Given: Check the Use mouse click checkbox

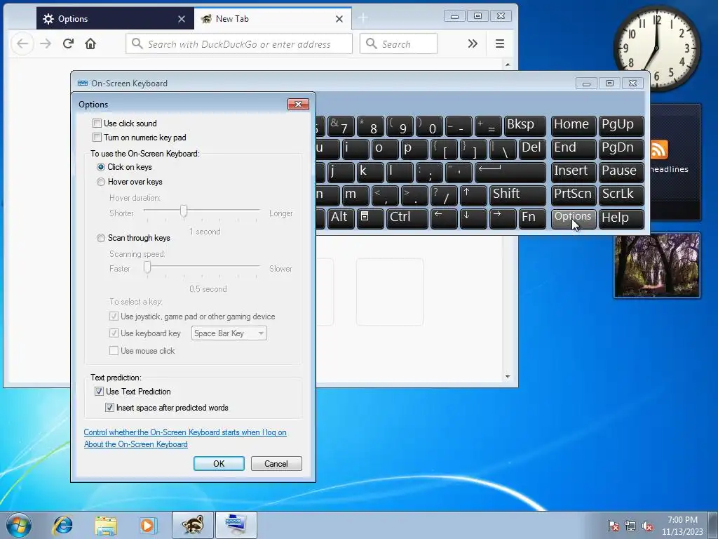Looking at the screenshot, I should 114,351.
